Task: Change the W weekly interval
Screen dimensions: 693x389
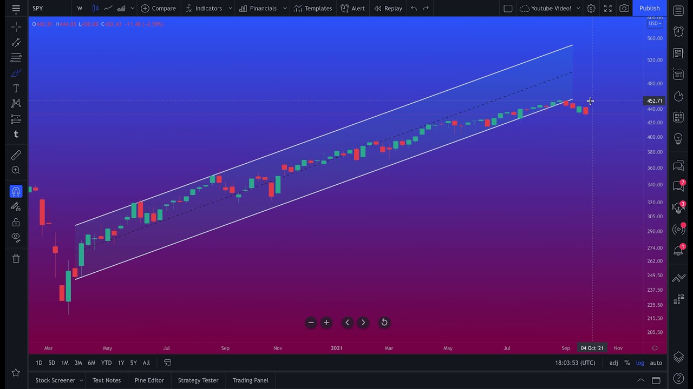Action: pyautogui.click(x=80, y=8)
